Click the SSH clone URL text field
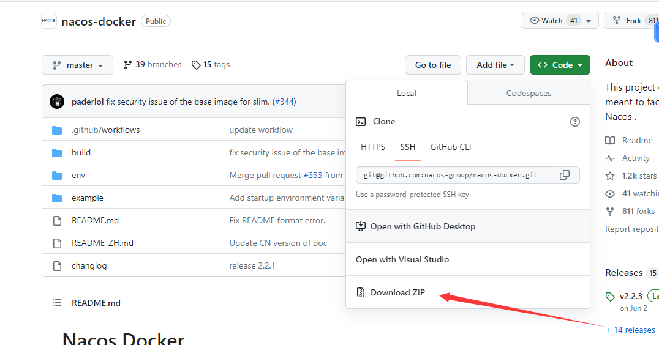 pyautogui.click(x=453, y=175)
